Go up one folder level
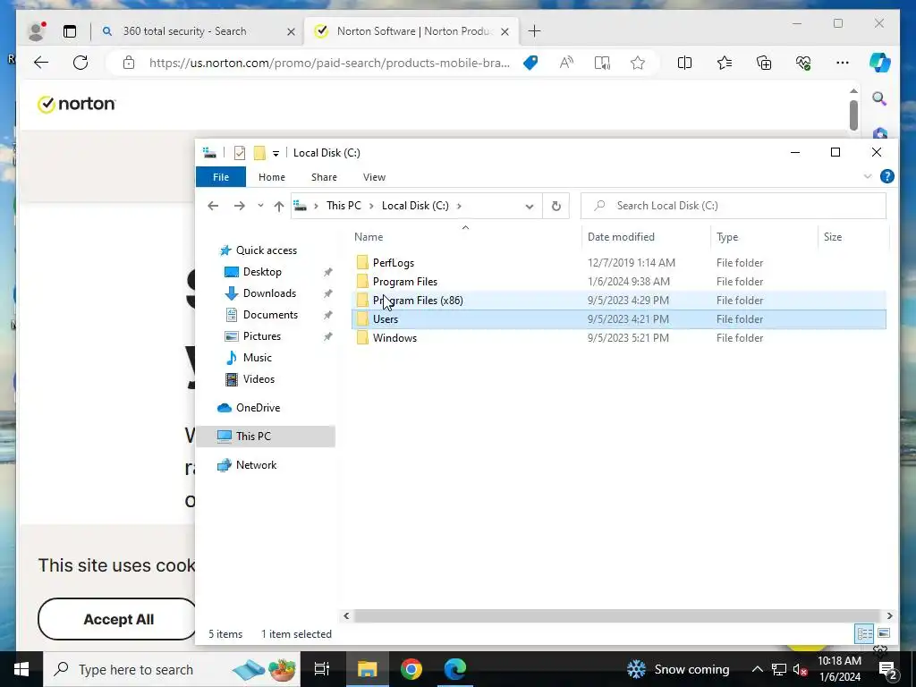 [279, 207]
